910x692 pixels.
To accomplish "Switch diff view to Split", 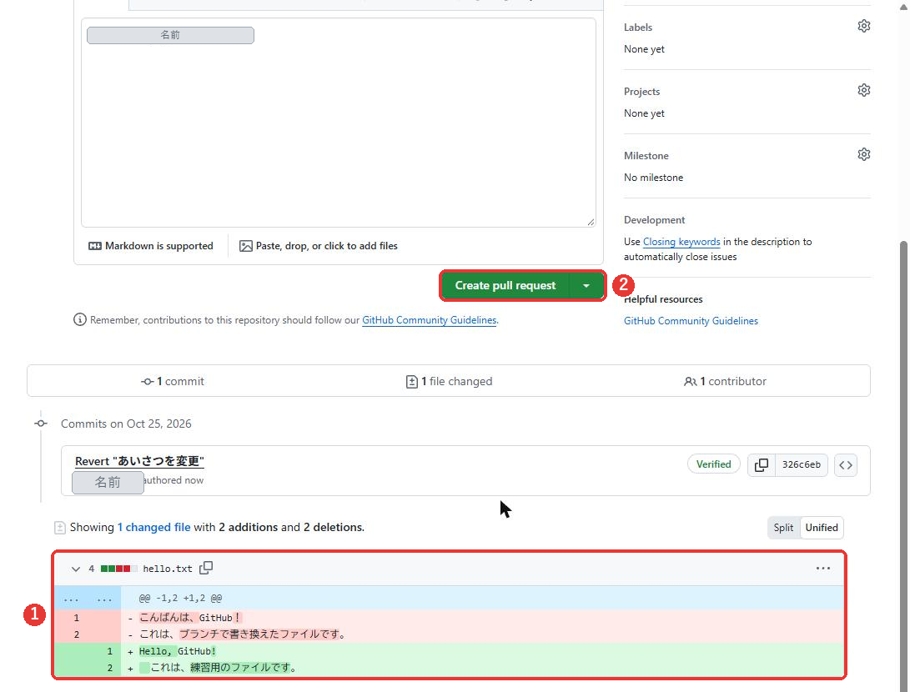I will tap(783, 527).
